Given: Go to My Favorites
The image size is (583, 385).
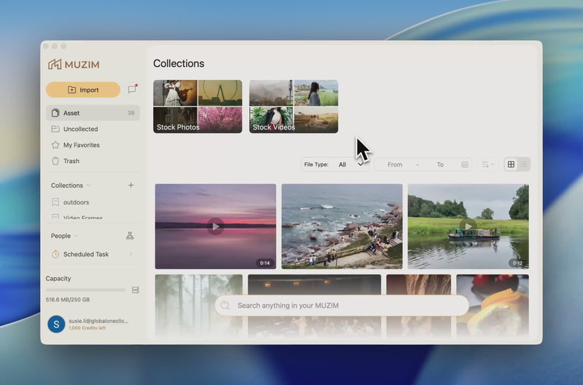Looking at the screenshot, I should pyautogui.click(x=93, y=145).
